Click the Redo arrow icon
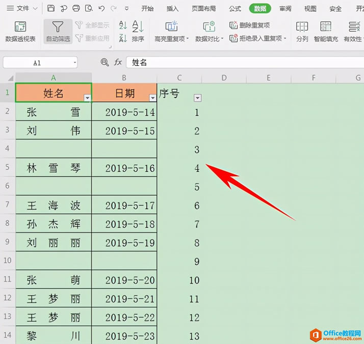This screenshot has height=344, width=364. [x=114, y=9]
